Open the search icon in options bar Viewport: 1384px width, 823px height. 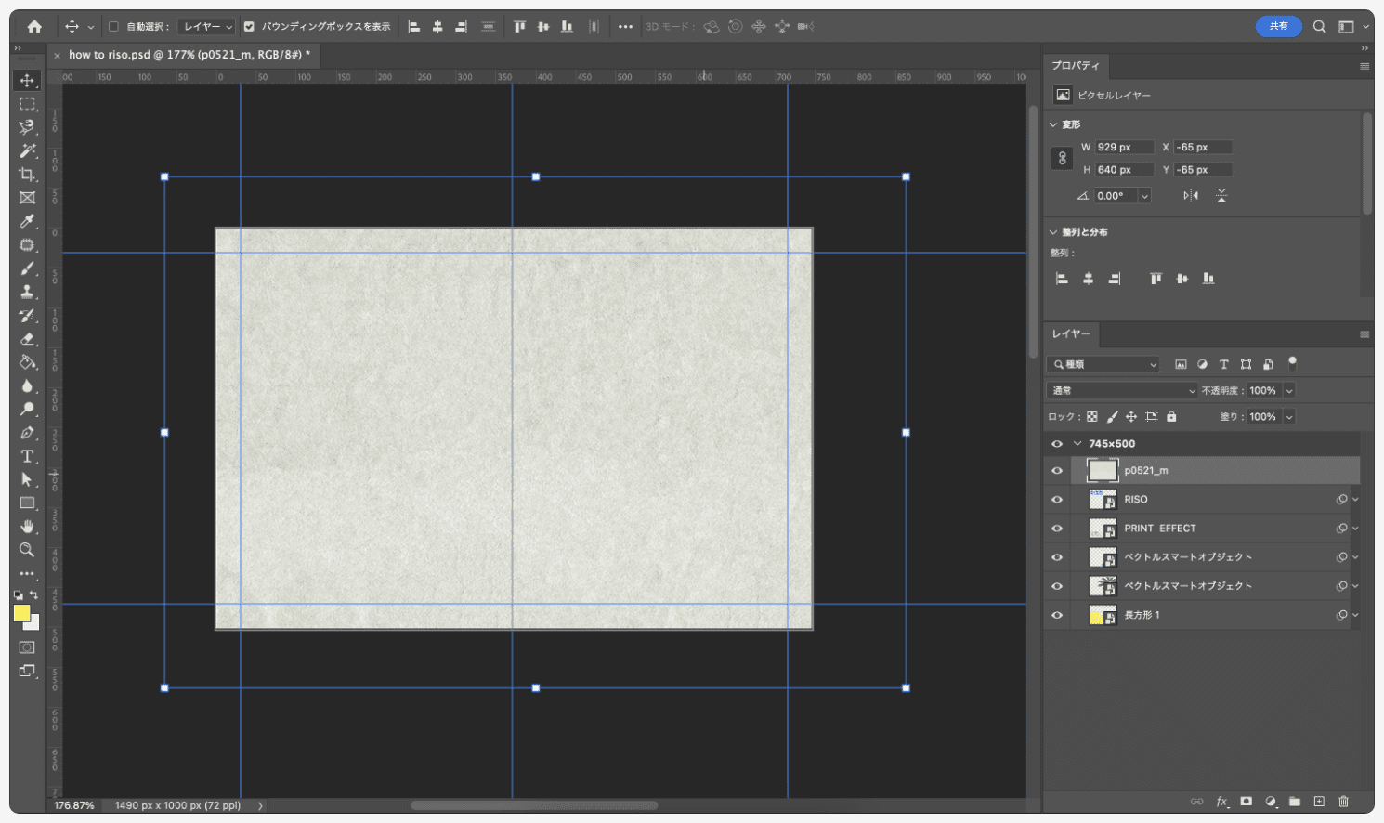pos(1319,27)
